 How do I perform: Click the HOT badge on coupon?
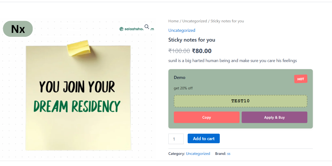pos(300,79)
